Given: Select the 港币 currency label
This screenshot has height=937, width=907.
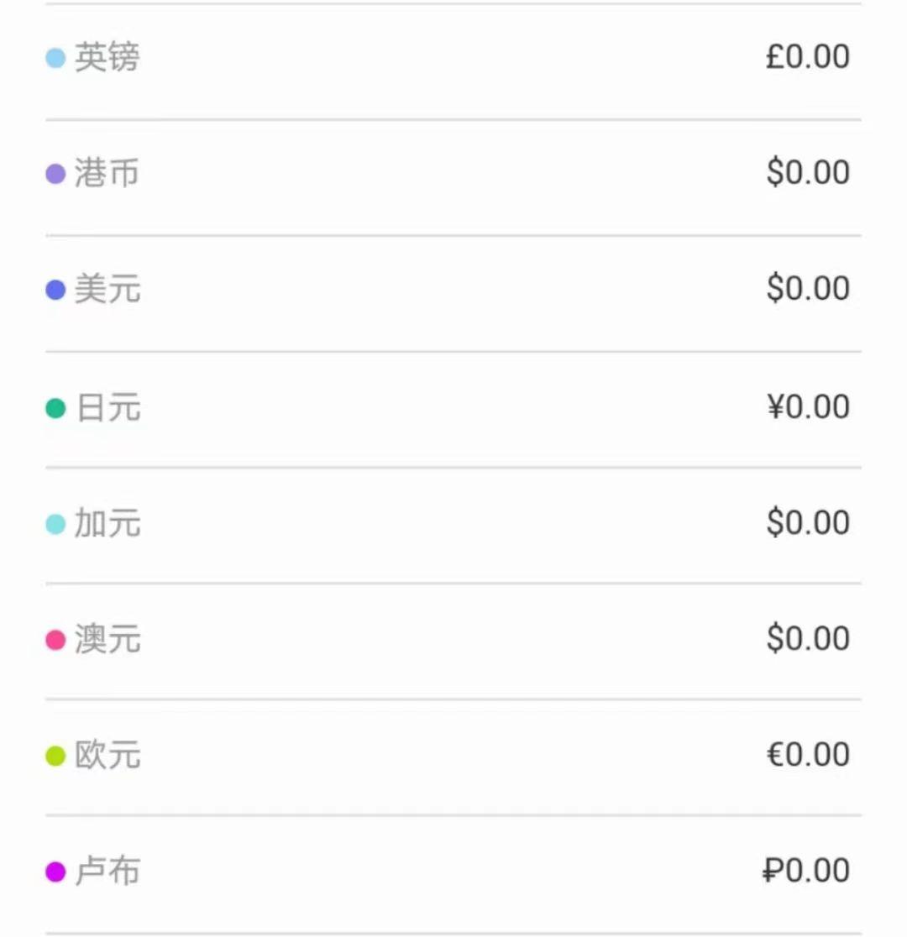Looking at the screenshot, I should pyautogui.click(x=107, y=174).
